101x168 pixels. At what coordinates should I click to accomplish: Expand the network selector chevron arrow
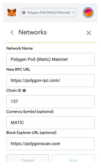point(74,13)
